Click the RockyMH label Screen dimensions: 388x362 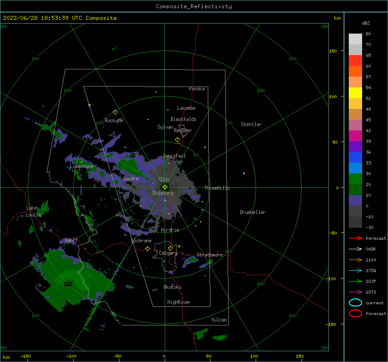(114, 121)
